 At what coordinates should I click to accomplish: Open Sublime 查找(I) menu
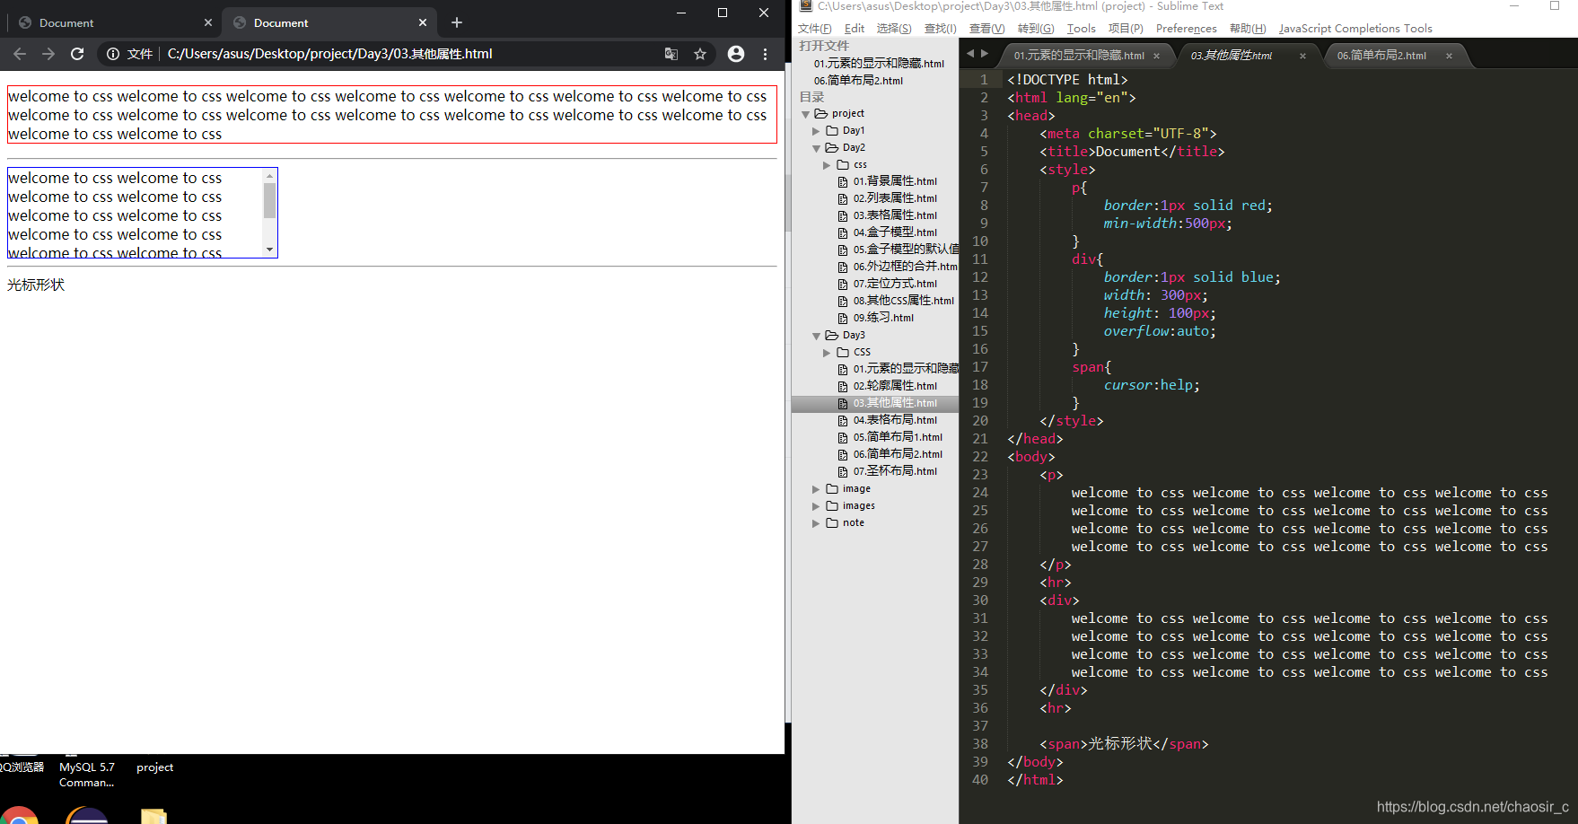941,29
